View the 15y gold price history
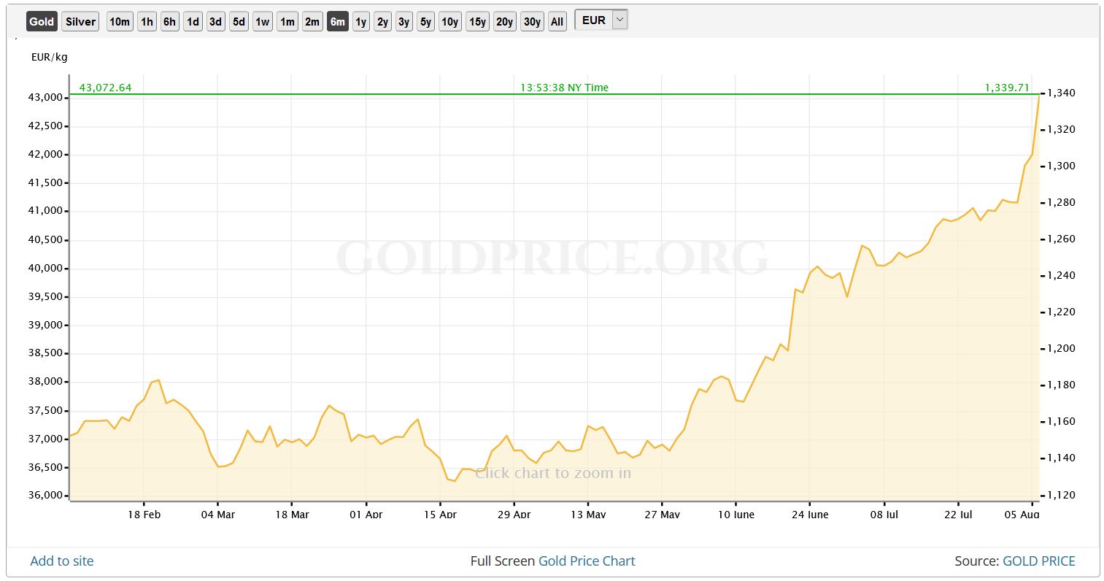 point(477,21)
